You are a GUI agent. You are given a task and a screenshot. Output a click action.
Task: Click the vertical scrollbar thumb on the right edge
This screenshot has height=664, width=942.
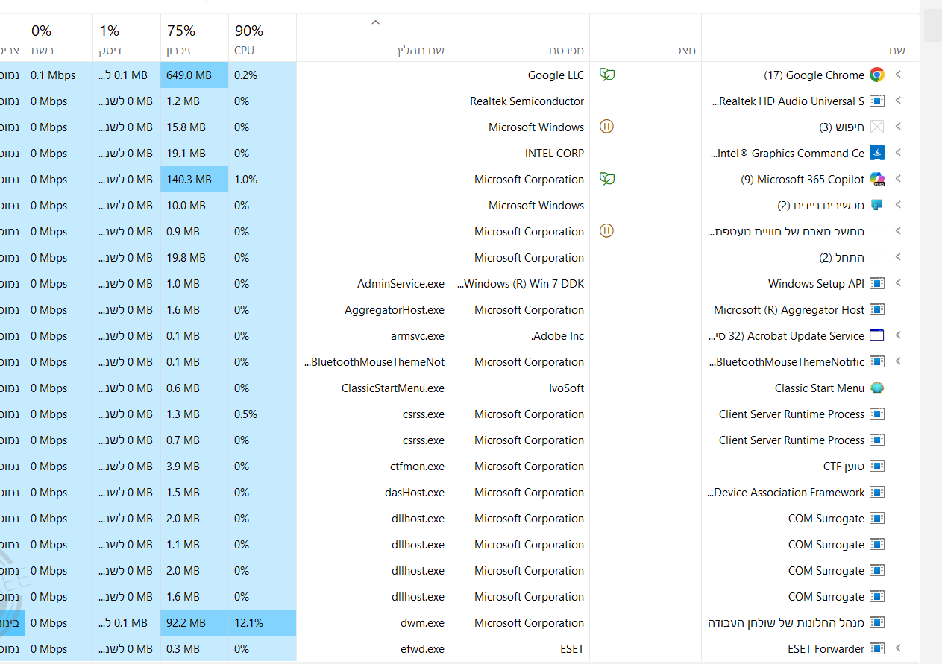(x=933, y=26)
